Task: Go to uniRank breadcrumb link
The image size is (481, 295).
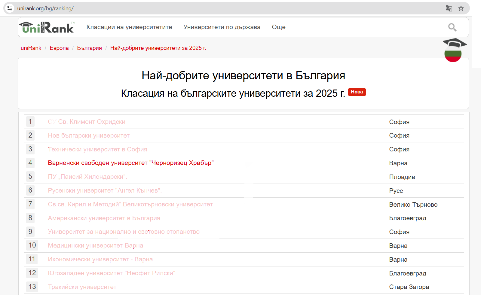Action: pos(31,48)
